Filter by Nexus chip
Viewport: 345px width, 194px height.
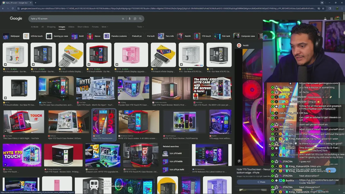pyautogui.click(x=94, y=36)
